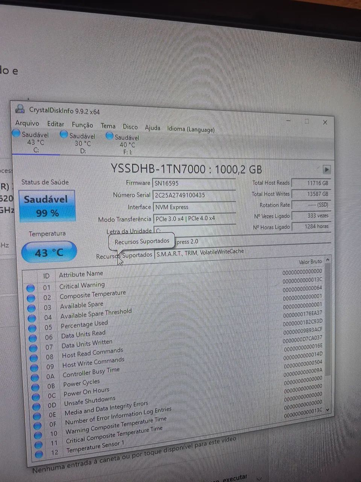
Task: Select drive C: tab at 43 °C
Action: click(36, 142)
